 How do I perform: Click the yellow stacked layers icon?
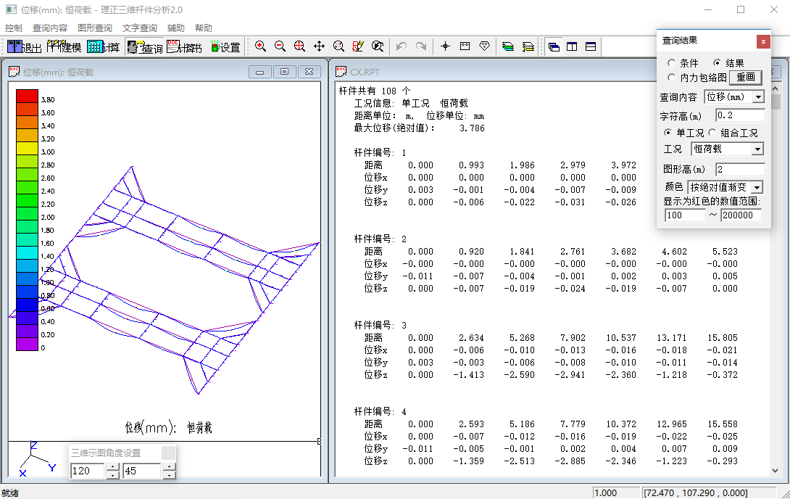point(528,46)
